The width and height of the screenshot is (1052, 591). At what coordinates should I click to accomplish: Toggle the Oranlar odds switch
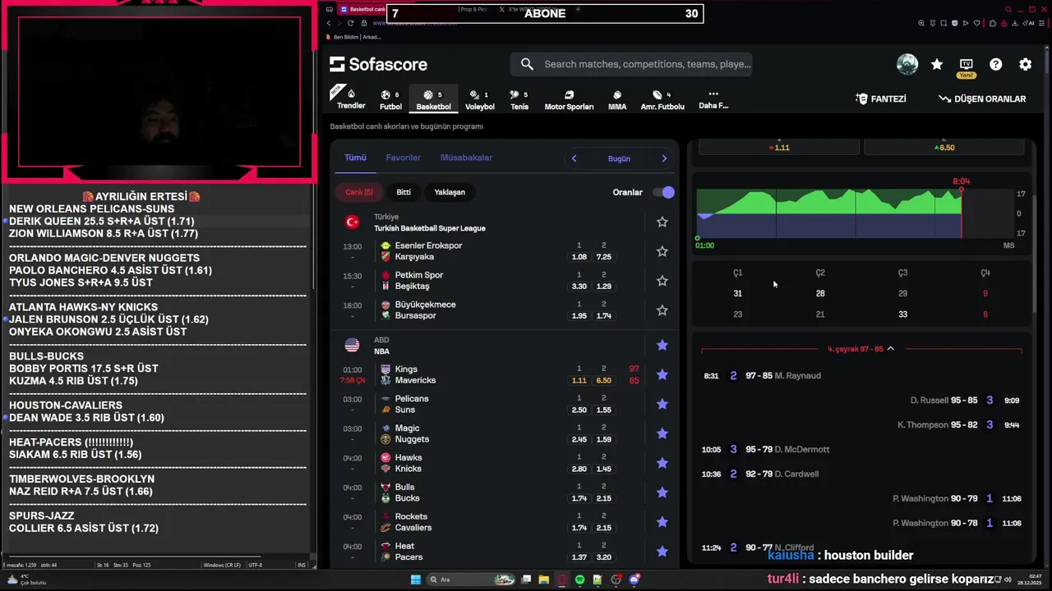pyautogui.click(x=663, y=192)
